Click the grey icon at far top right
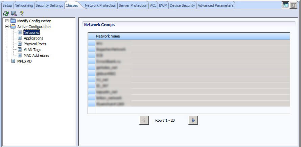Image resolution: width=301 pixels, height=147 pixels. 293,5
